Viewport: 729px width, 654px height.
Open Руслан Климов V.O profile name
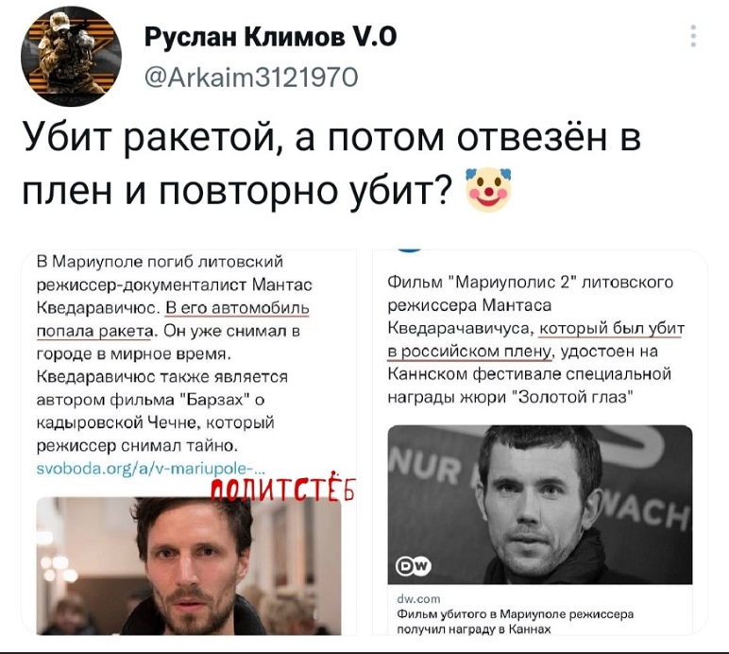tap(271, 36)
